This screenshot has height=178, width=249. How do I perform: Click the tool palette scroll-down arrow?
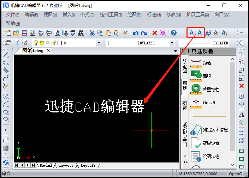(232, 165)
